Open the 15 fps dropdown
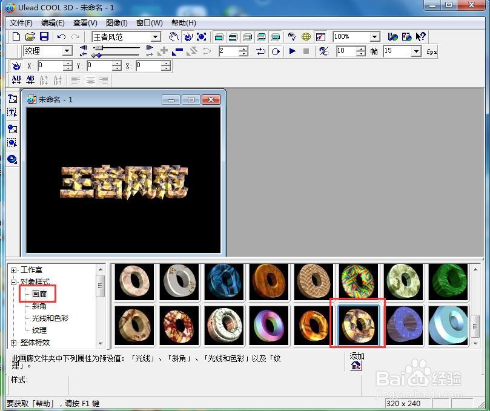The height and width of the screenshot is (411, 490). point(416,51)
